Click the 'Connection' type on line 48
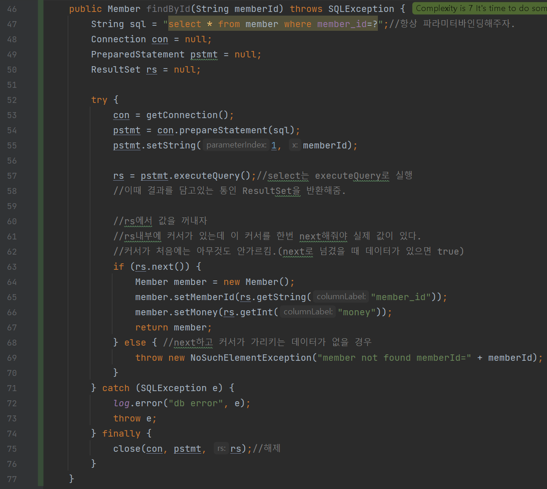The width and height of the screenshot is (547, 489). (118, 39)
